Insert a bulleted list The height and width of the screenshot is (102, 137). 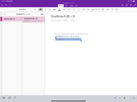click(x=69, y=9)
